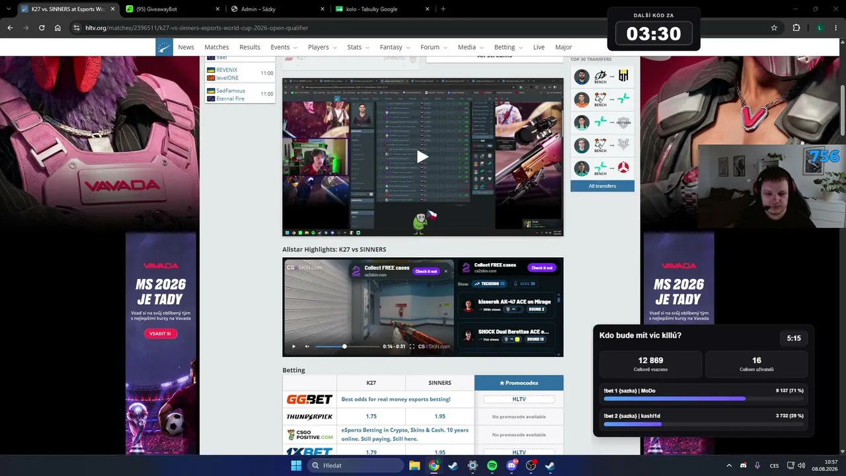The width and height of the screenshot is (846, 476).
Task: Switch to the GiveawayBot browser tab
Action: [x=172, y=9]
